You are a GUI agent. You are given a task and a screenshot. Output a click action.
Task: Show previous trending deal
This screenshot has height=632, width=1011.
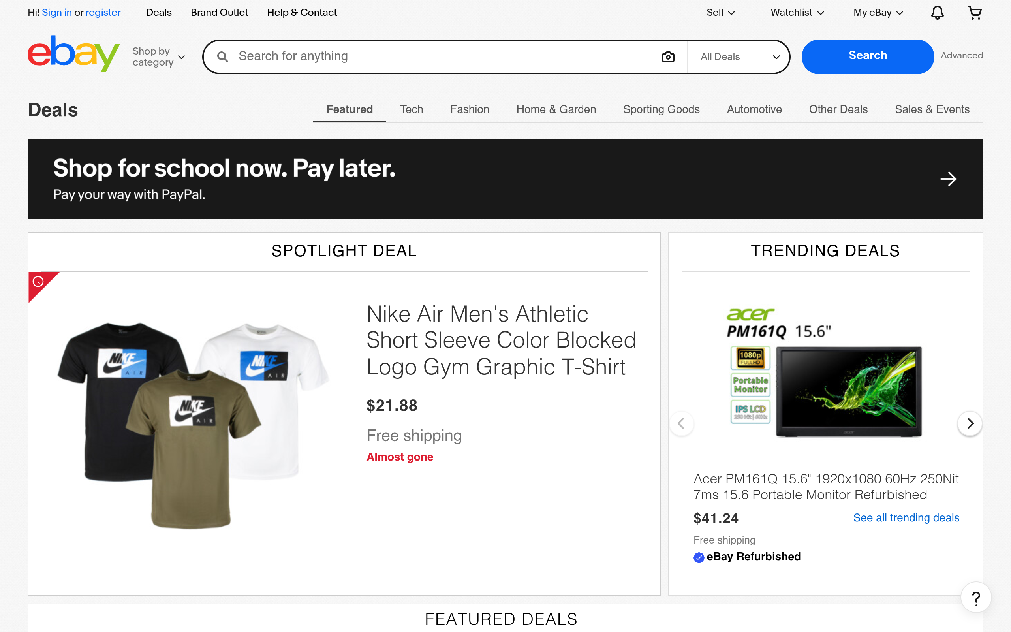(681, 423)
